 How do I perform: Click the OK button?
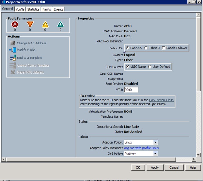tap(138, 168)
